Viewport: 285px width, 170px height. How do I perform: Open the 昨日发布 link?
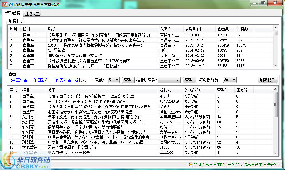(41, 80)
